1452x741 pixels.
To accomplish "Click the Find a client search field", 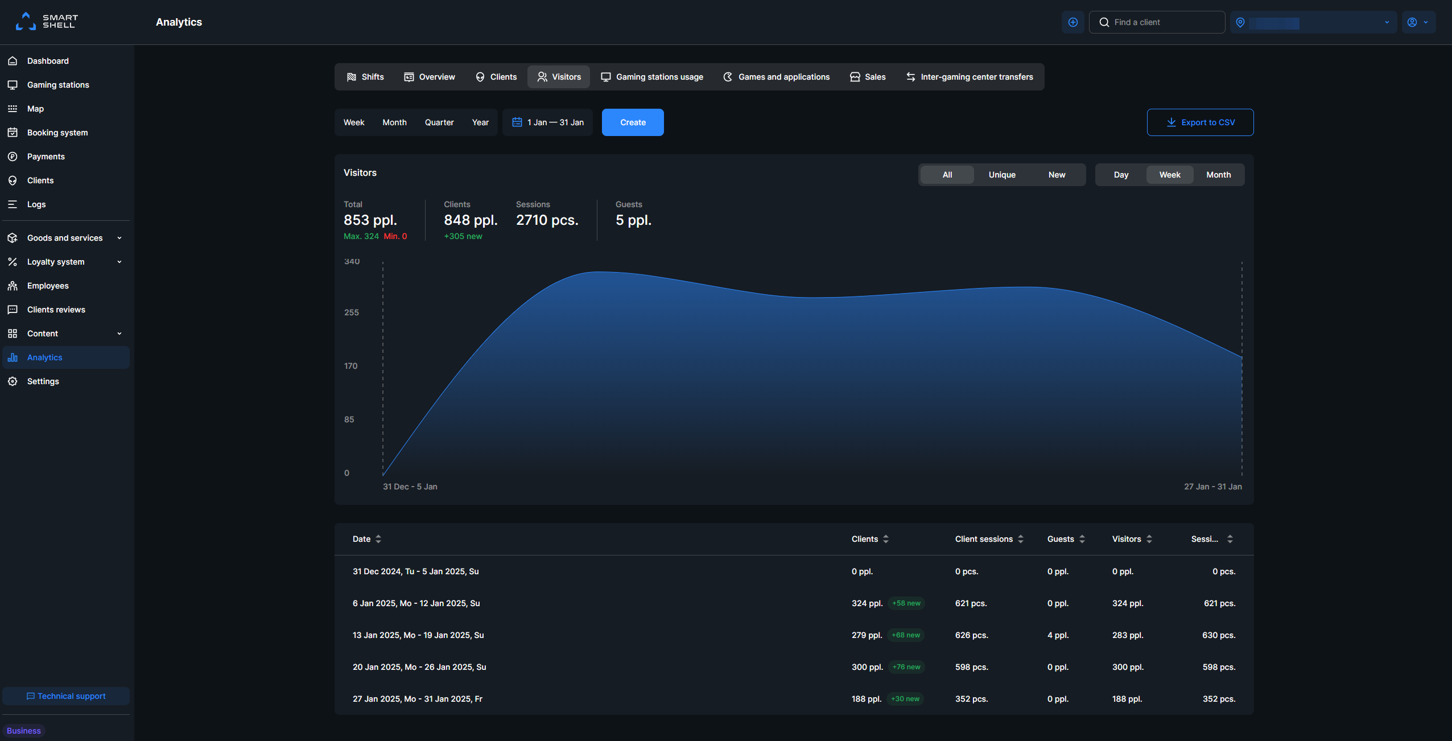I will tap(1157, 22).
